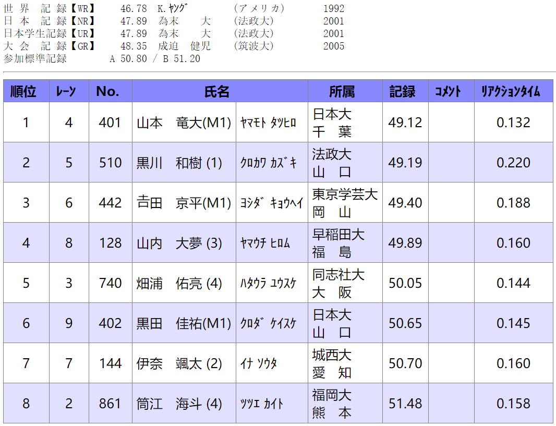Click bib number 442

click(110, 203)
